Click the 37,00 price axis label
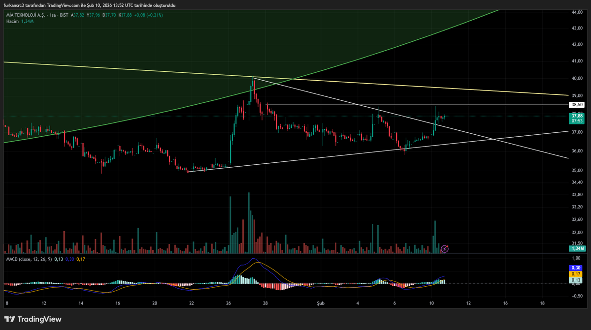The image size is (591, 330). click(x=577, y=133)
